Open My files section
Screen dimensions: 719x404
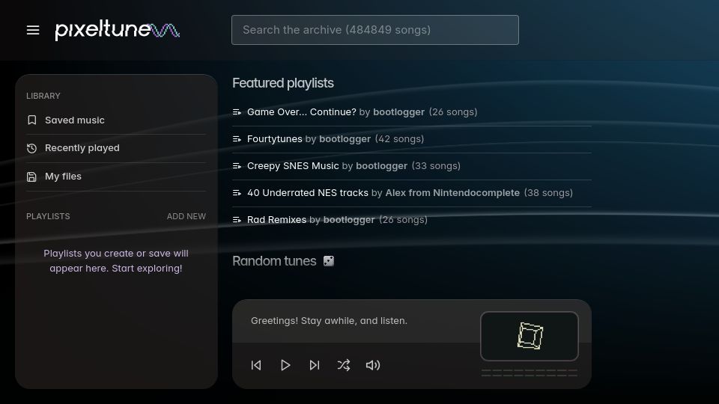pos(116,177)
